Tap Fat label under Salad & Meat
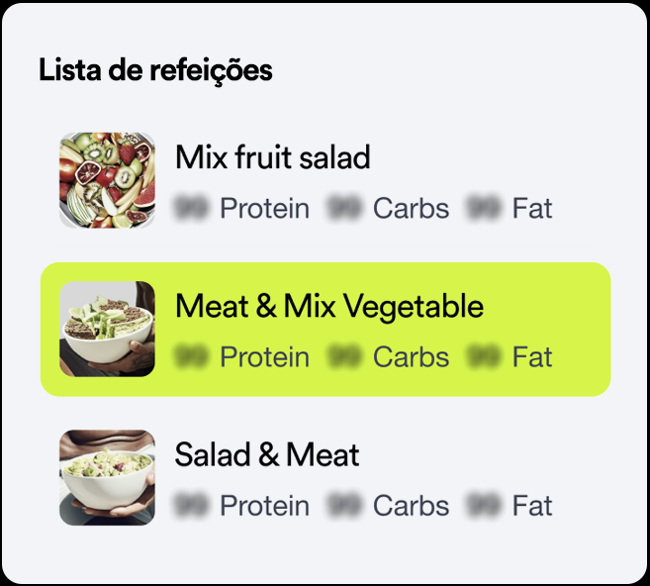Viewport: 650px width, 586px height. [532, 506]
